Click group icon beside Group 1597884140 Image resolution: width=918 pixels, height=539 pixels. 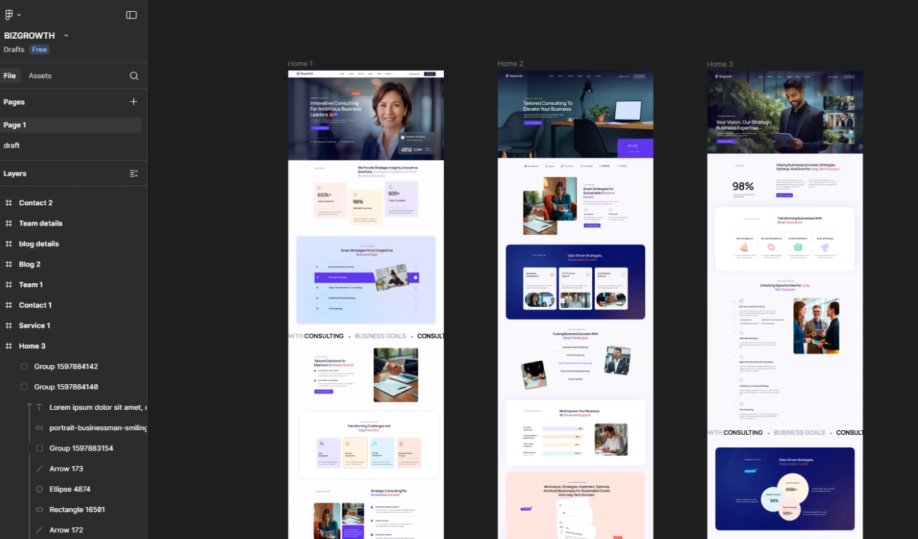(24, 387)
